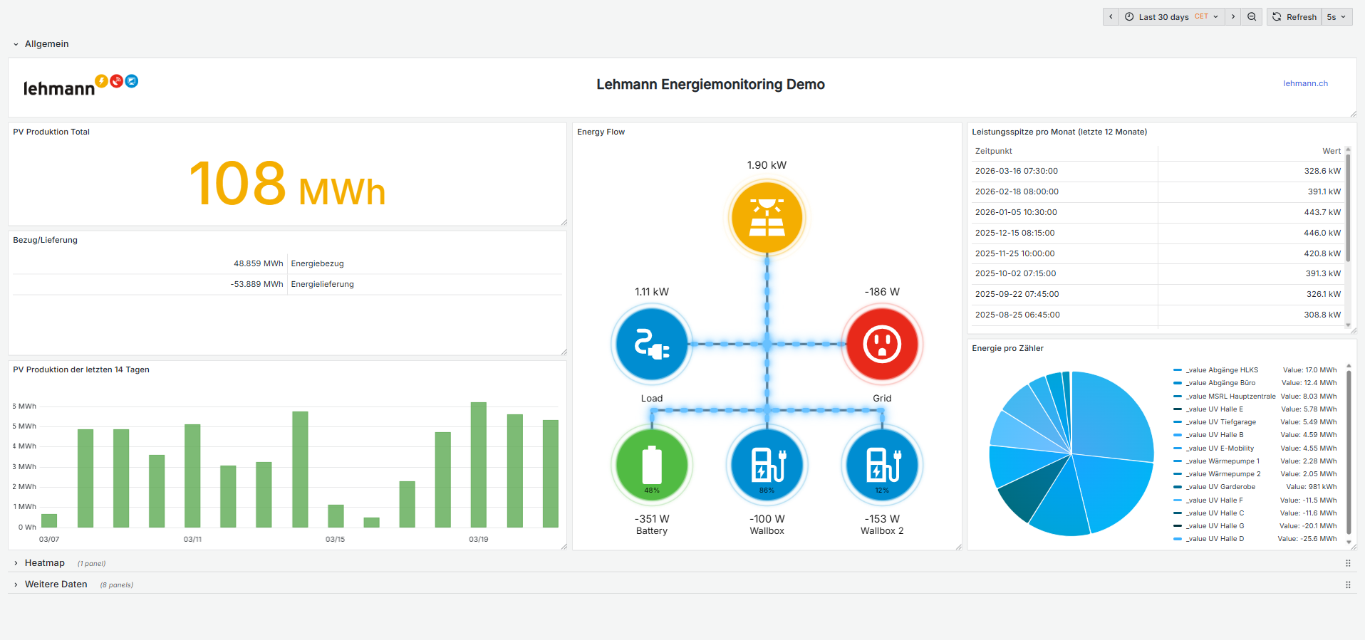Screen dimensions: 1365x640
Task: Click the lehmann logo
Action: point(81,85)
